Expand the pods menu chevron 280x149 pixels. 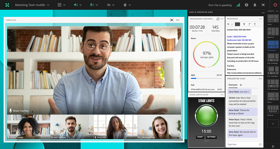click(x=64, y=5)
